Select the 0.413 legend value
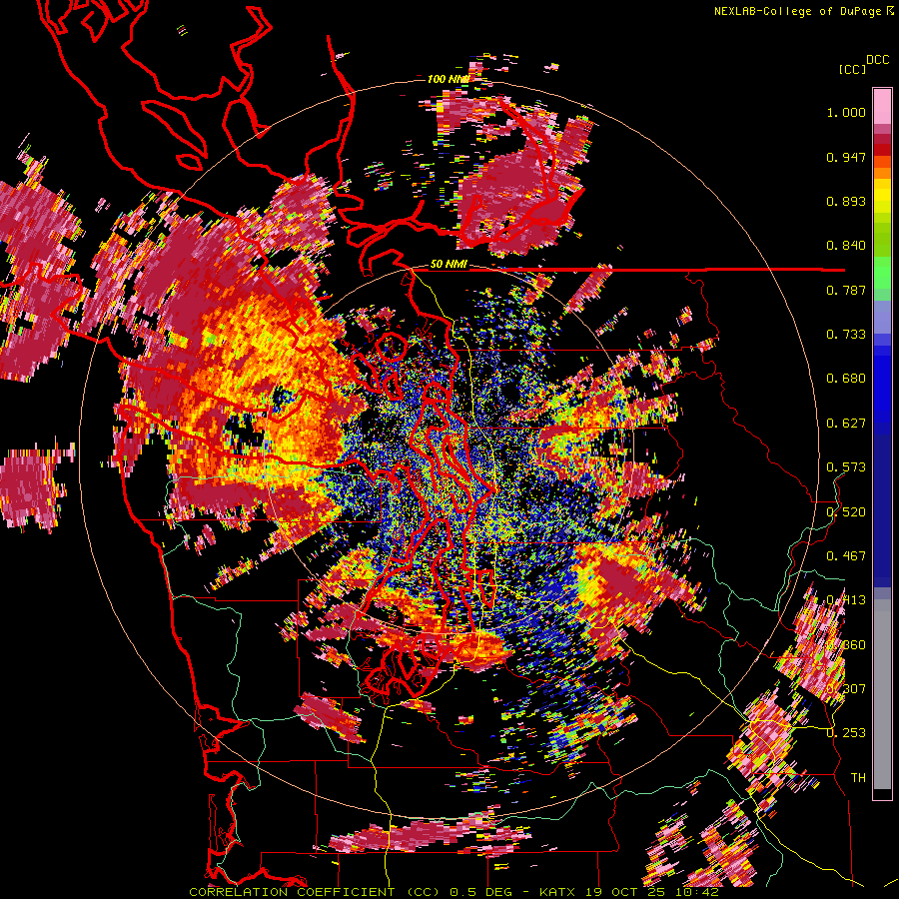 coord(846,600)
